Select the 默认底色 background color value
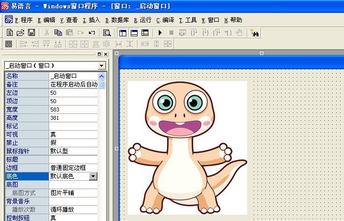The width and height of the screenshot is (344, 221). [x=69, y=176]
